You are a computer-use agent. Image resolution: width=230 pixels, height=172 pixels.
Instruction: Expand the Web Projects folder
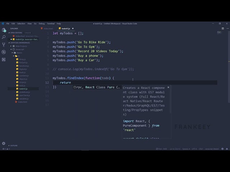click(11, 46)
